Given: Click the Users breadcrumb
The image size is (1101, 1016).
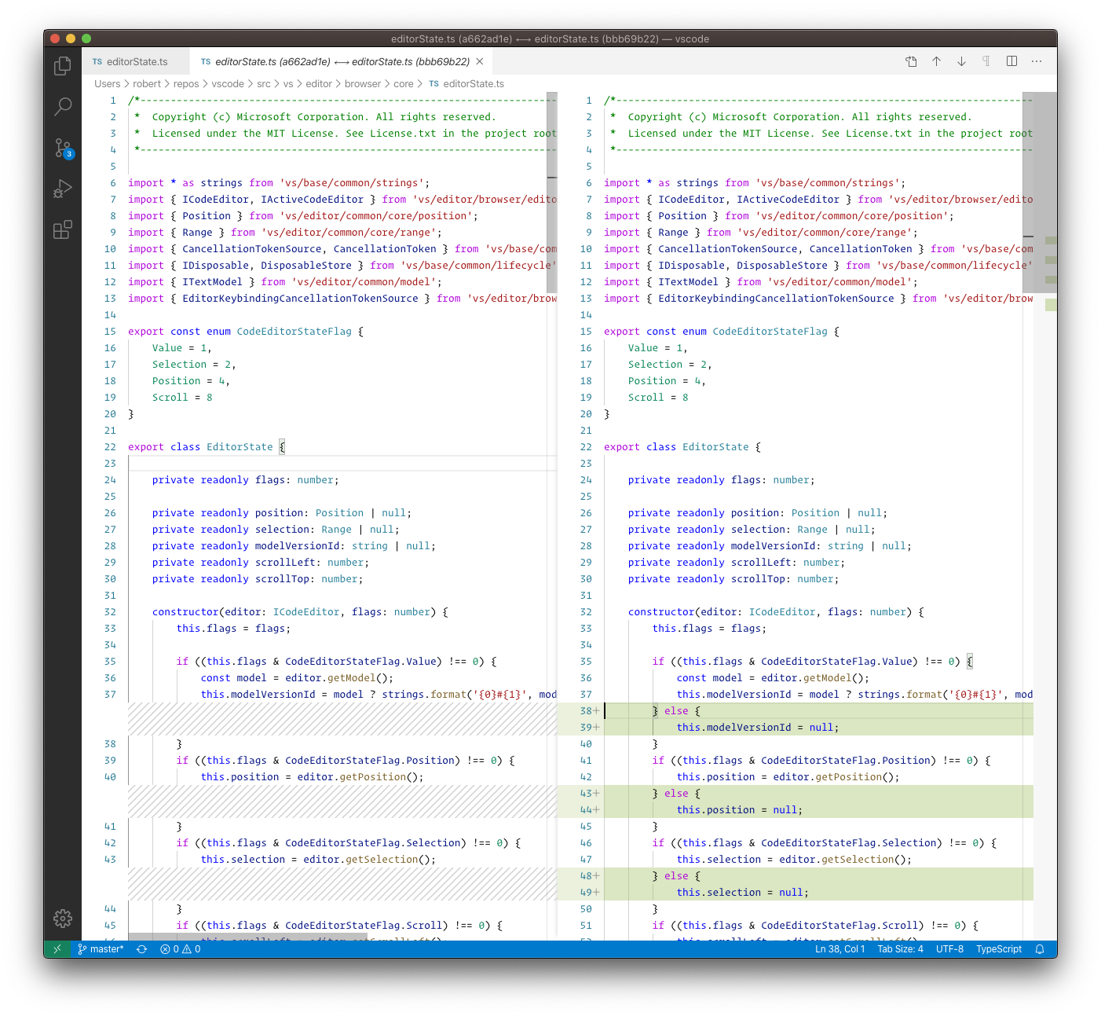Looking at the screenshot, I should [108, 84].
